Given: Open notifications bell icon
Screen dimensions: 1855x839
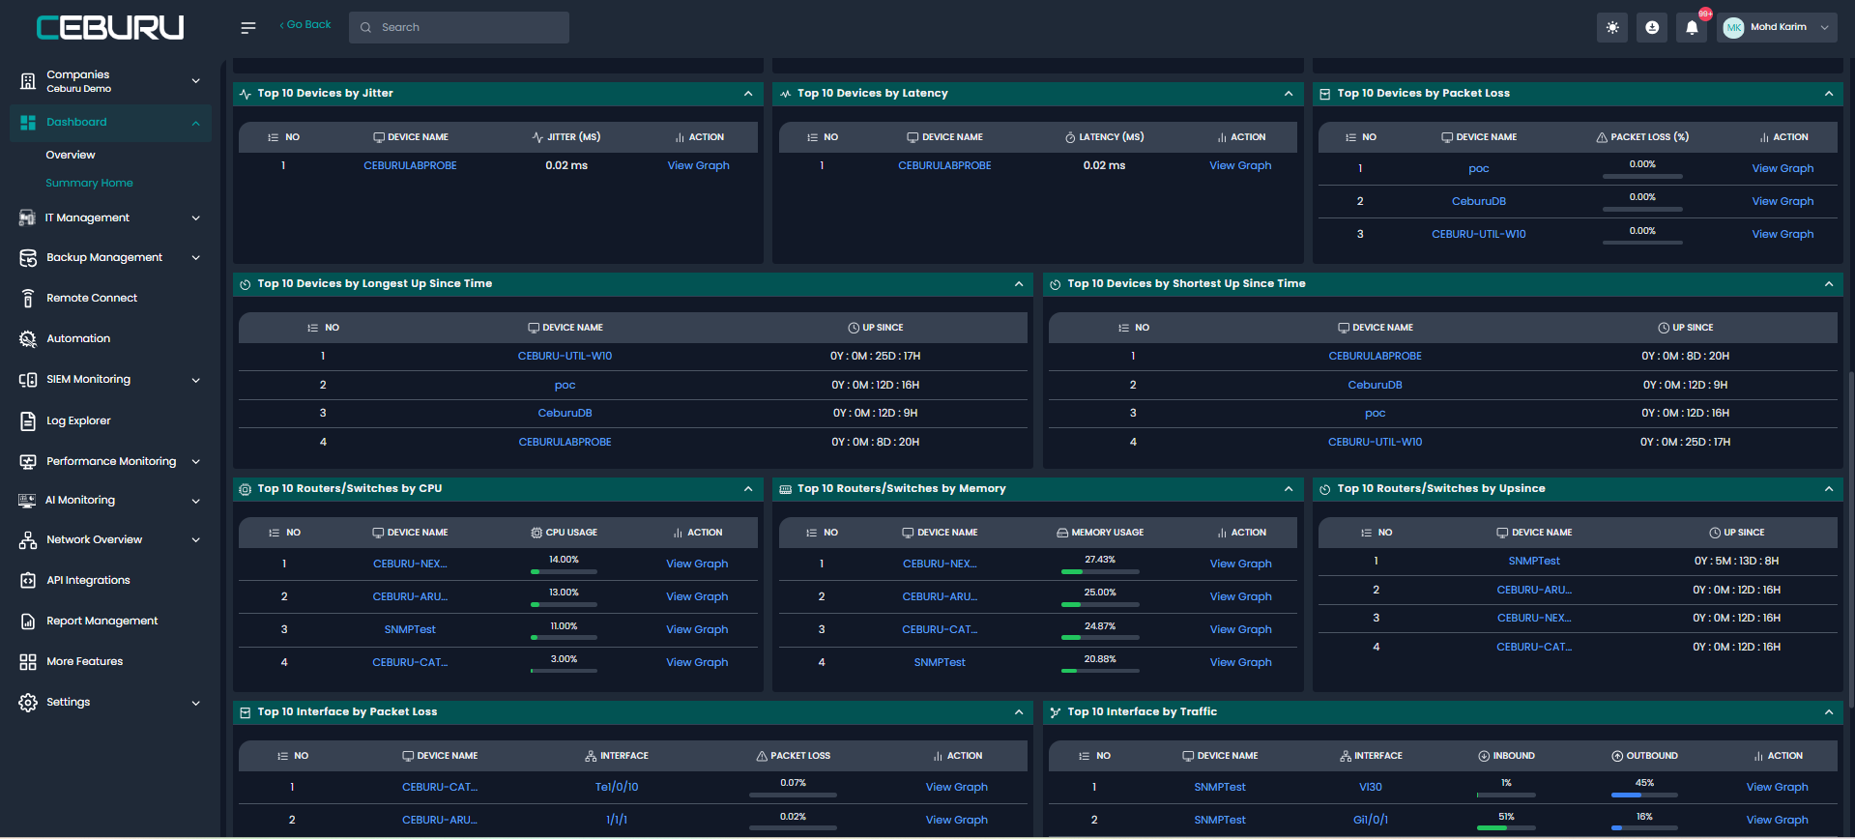Looking at the screenshot, I should pos(1692,27).
